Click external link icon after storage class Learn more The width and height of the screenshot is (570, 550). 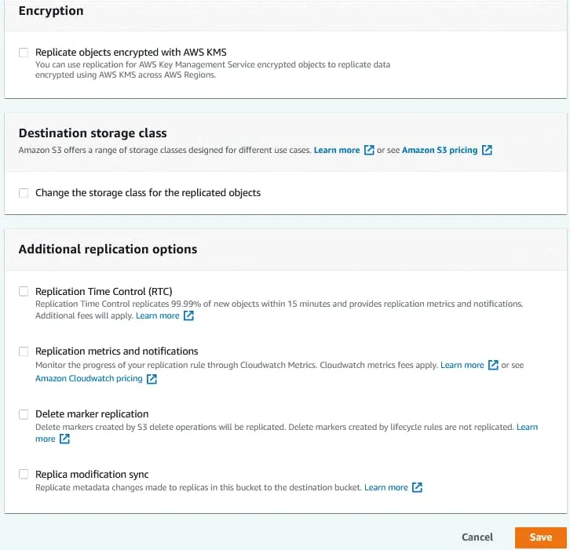click(x=369, y=150)
